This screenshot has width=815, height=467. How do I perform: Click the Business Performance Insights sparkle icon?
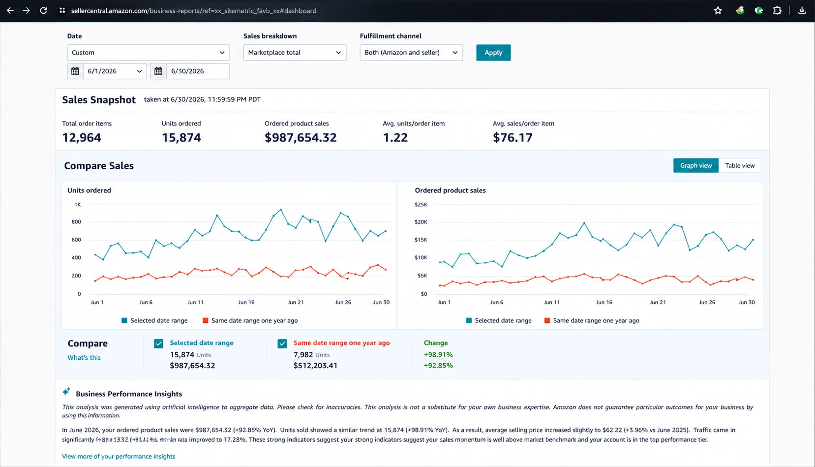[x=66, y=392]
